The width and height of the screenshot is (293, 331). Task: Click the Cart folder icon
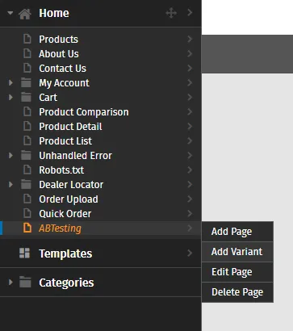tap(26, 97)
